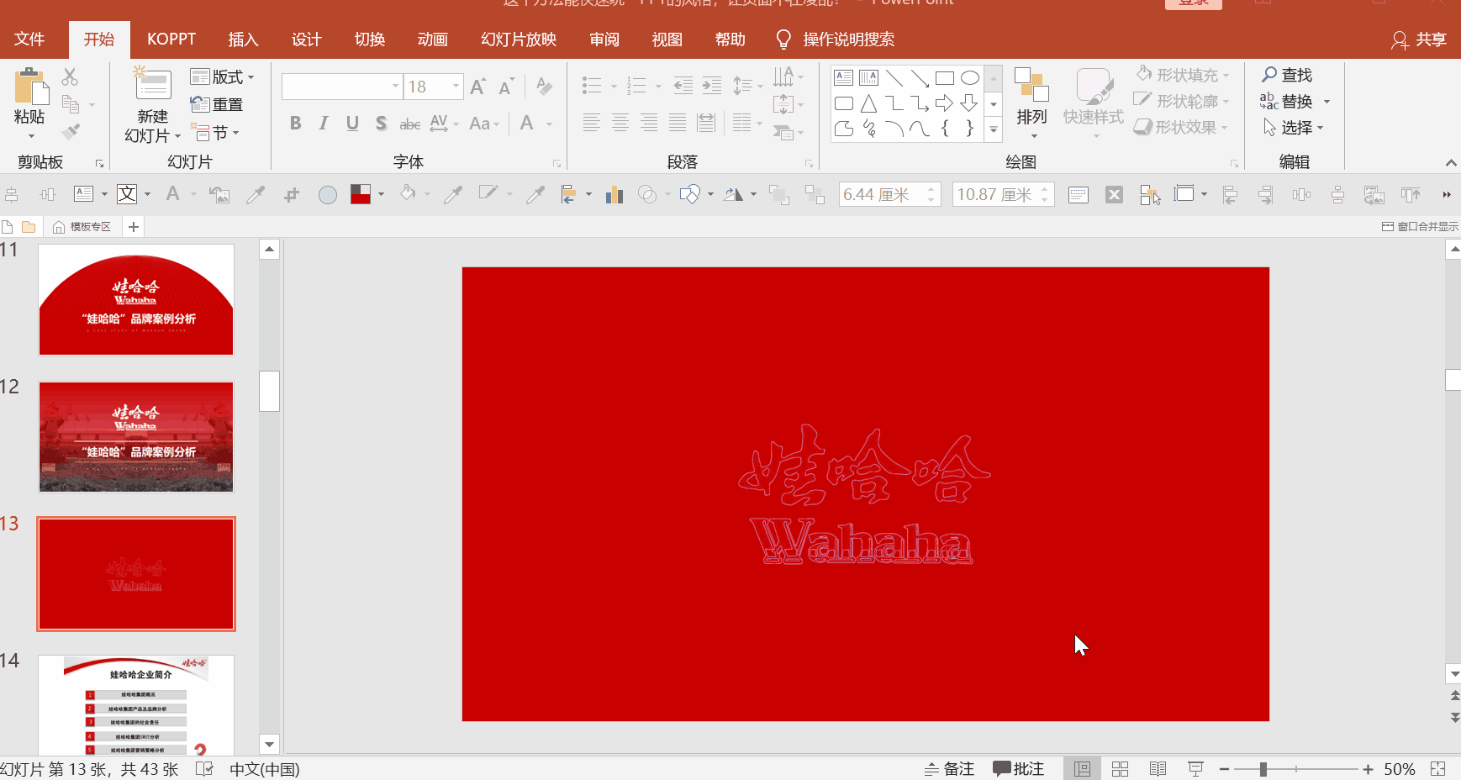Click Increase Font Size icon
Screen dimensions: 1461x780
click(x=478, y=86)
